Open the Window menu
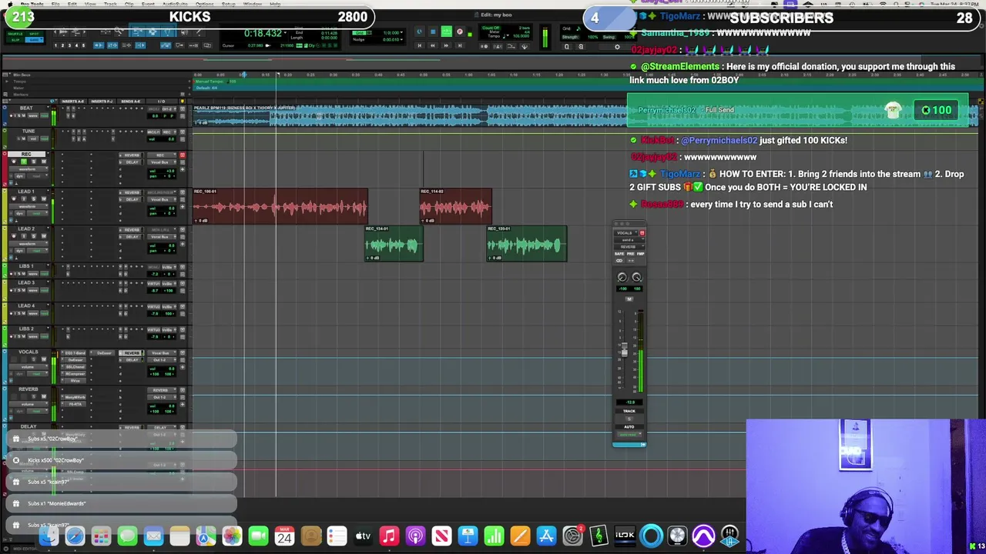986x554 pixels. click(x=252, y=4)
